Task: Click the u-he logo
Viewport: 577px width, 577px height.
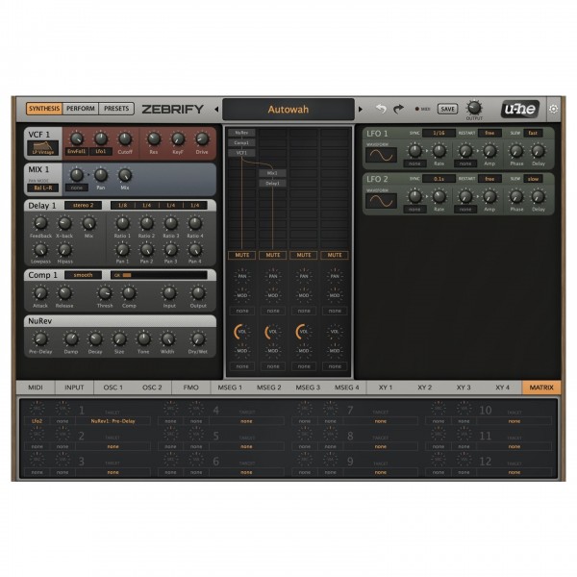Action: (520, 109)
